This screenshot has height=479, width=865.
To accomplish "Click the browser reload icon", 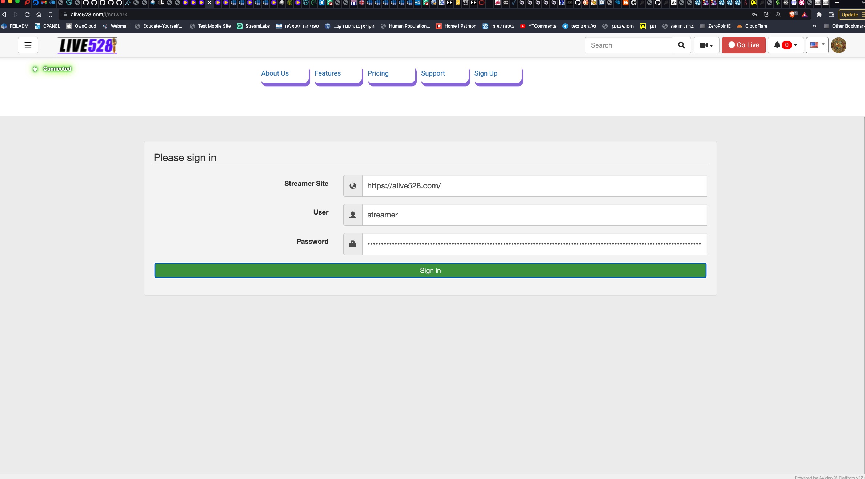I will coord(27,15).
